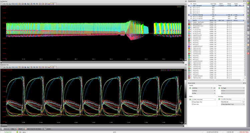Click the red shield icon in right sidebar
Screen dimensions: 250x133
click(248, 53)
